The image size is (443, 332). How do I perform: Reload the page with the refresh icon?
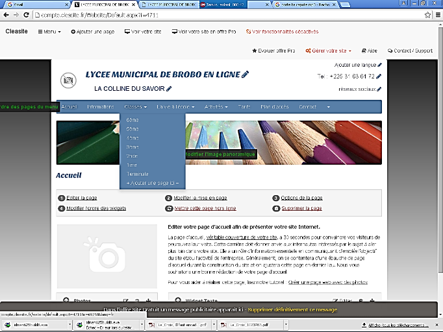point(26,15)
